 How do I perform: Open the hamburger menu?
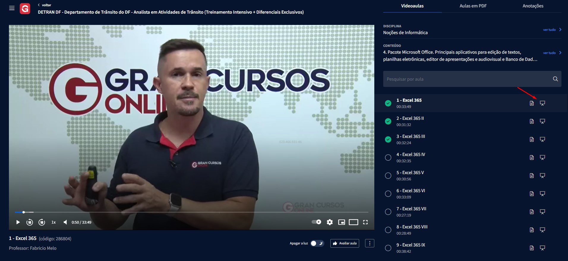tap(12, 8)
